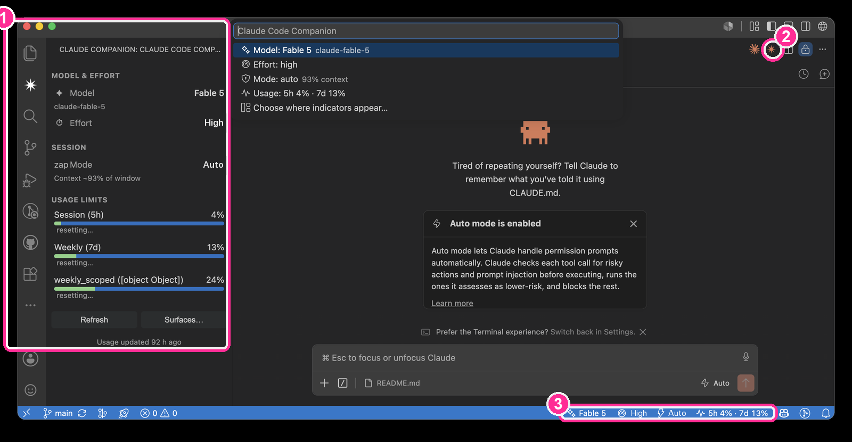Screen dimensions: 852x442
Task: Open the main branch picker in the status bar
Action: point(58,413)
